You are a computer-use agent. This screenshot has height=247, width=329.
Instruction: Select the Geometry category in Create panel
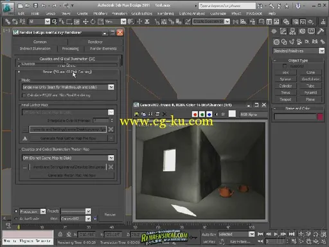pyautogui.click(x=276, y=42)
